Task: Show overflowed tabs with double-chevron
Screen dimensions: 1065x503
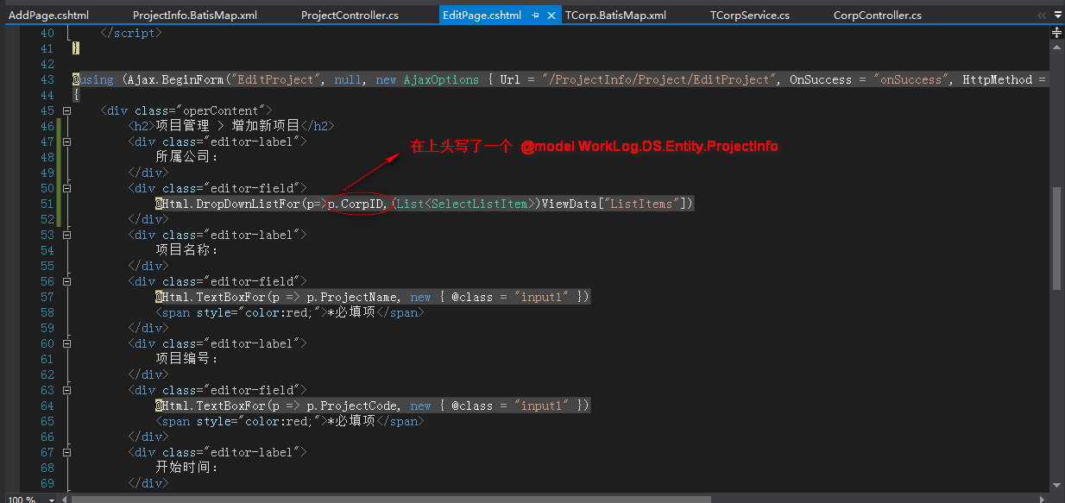Action: point(1041,16)
